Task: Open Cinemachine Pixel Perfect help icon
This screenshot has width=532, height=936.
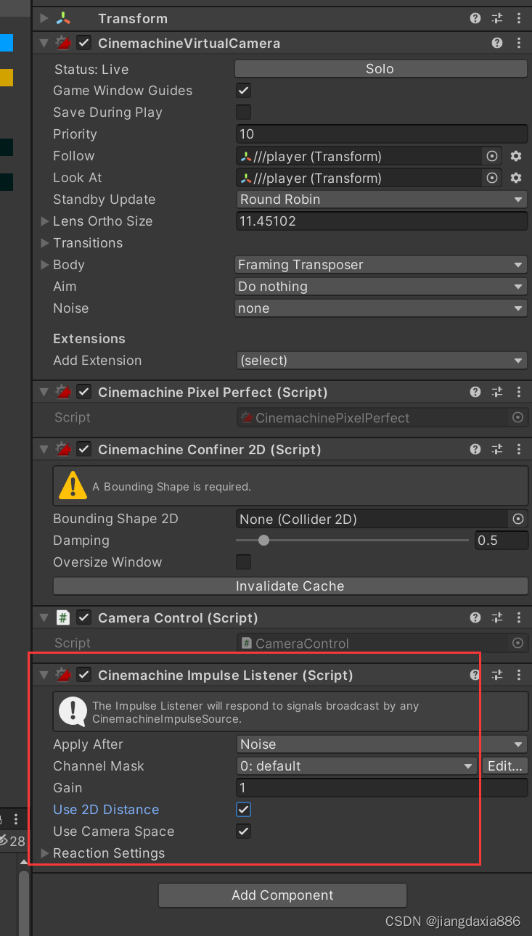Action: (x=475, y=392)
